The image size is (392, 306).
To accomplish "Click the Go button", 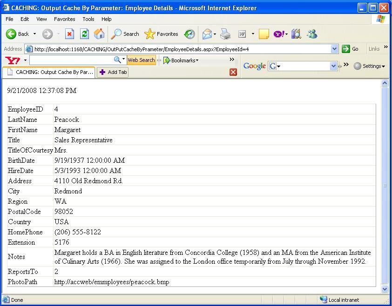I will point(350,49).
